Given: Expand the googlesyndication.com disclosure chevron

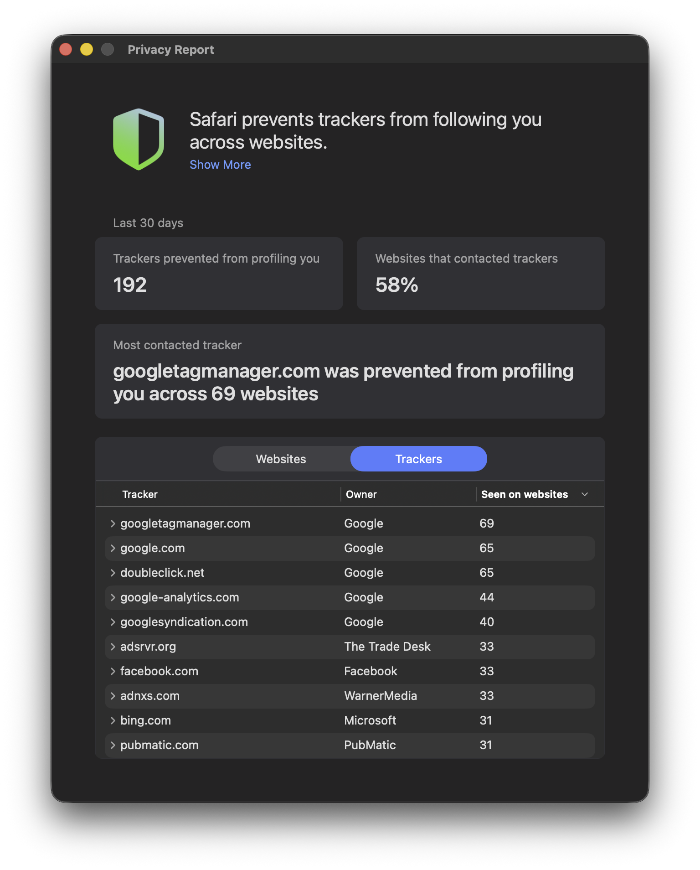Looking at the screenshot, I should pos(113,622).
